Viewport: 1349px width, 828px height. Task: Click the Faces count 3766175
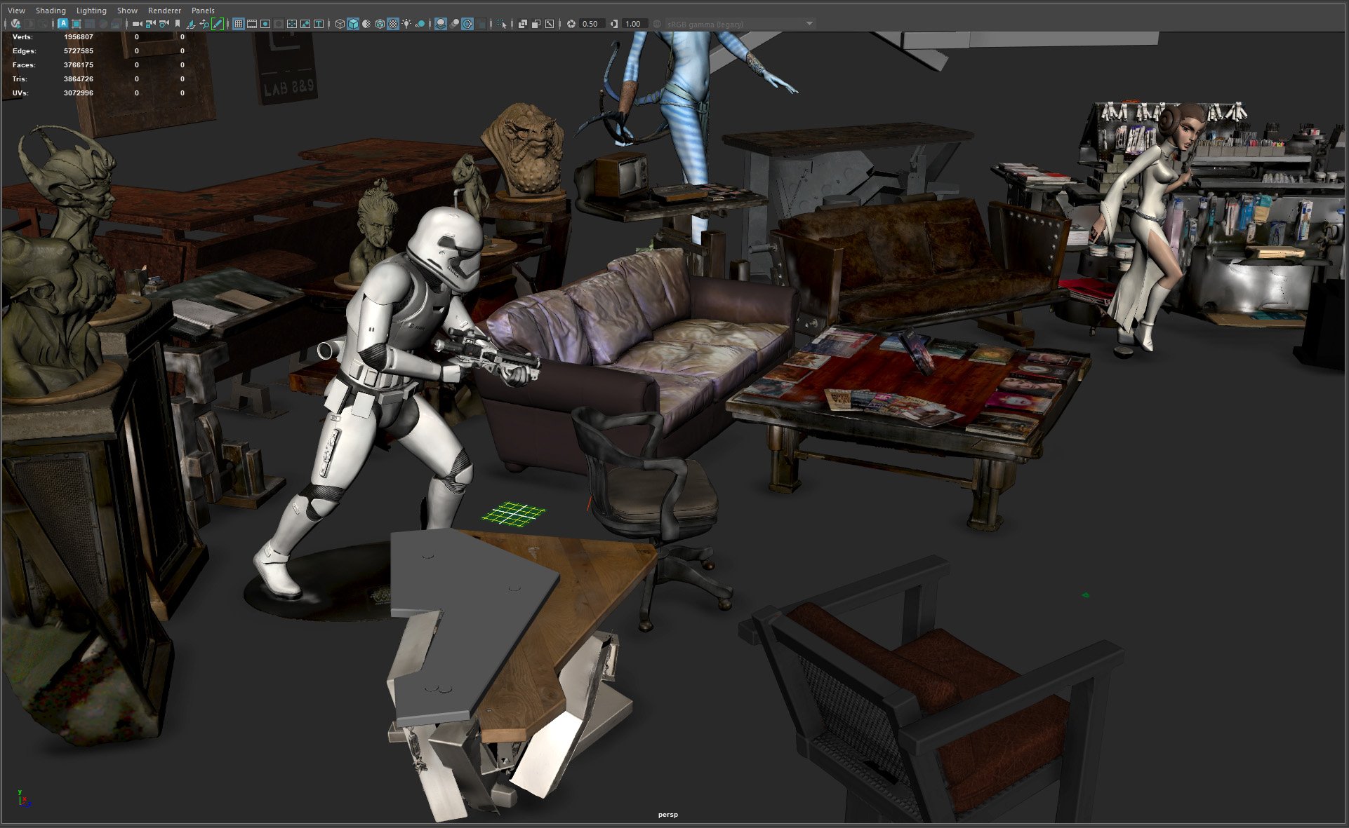pos(79,65)
